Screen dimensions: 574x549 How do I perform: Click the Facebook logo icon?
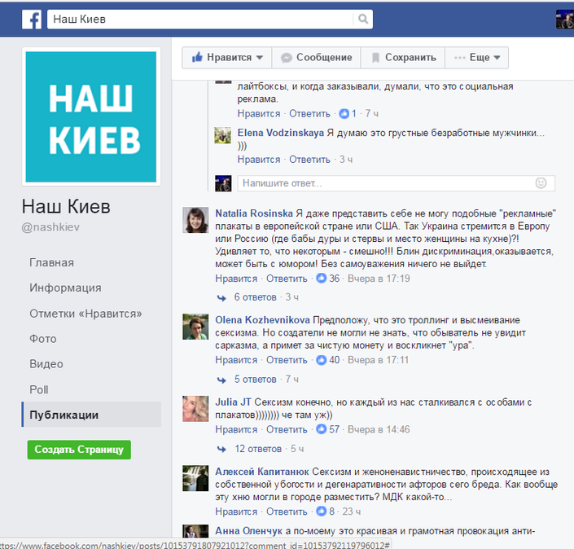click(x=32, y=19)
